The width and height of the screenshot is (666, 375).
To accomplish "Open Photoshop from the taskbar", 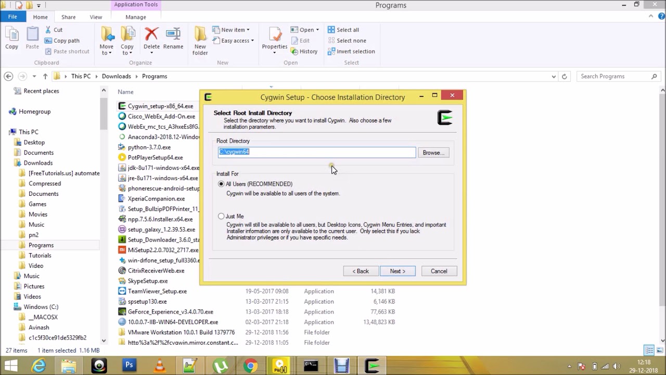I will (129, 366).
